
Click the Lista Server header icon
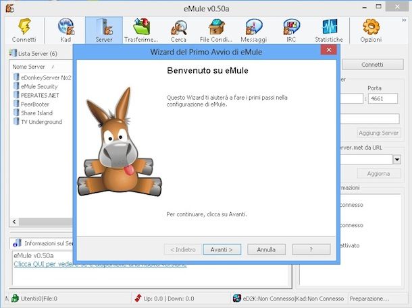tap(13, 53)
